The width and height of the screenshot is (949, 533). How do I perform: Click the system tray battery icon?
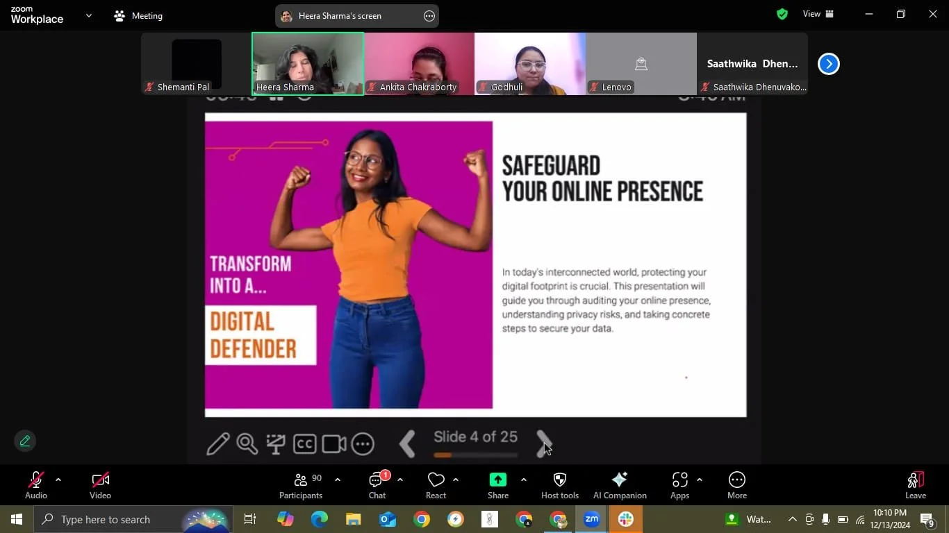tap(843, 519)
